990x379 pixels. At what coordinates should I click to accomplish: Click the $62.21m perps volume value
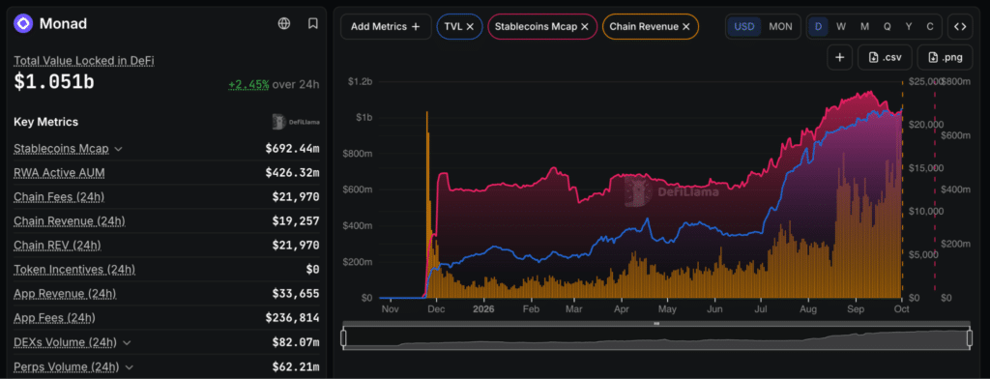tap(296, 366)
